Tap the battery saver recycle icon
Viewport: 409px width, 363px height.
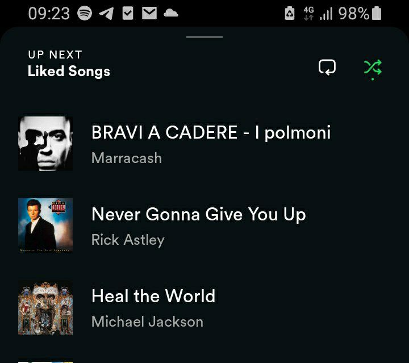click(x=290, y=13)
